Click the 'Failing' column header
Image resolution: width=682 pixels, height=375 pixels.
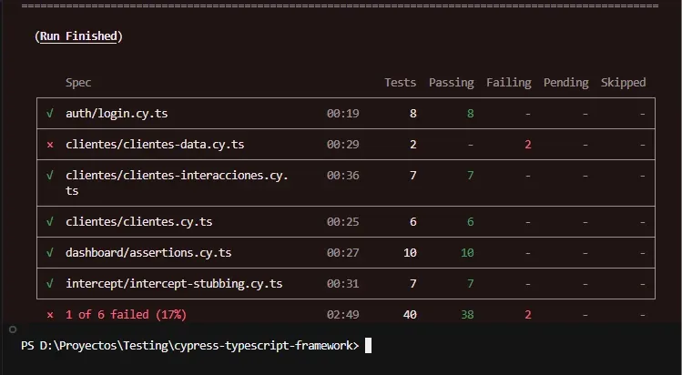point(508,83)
